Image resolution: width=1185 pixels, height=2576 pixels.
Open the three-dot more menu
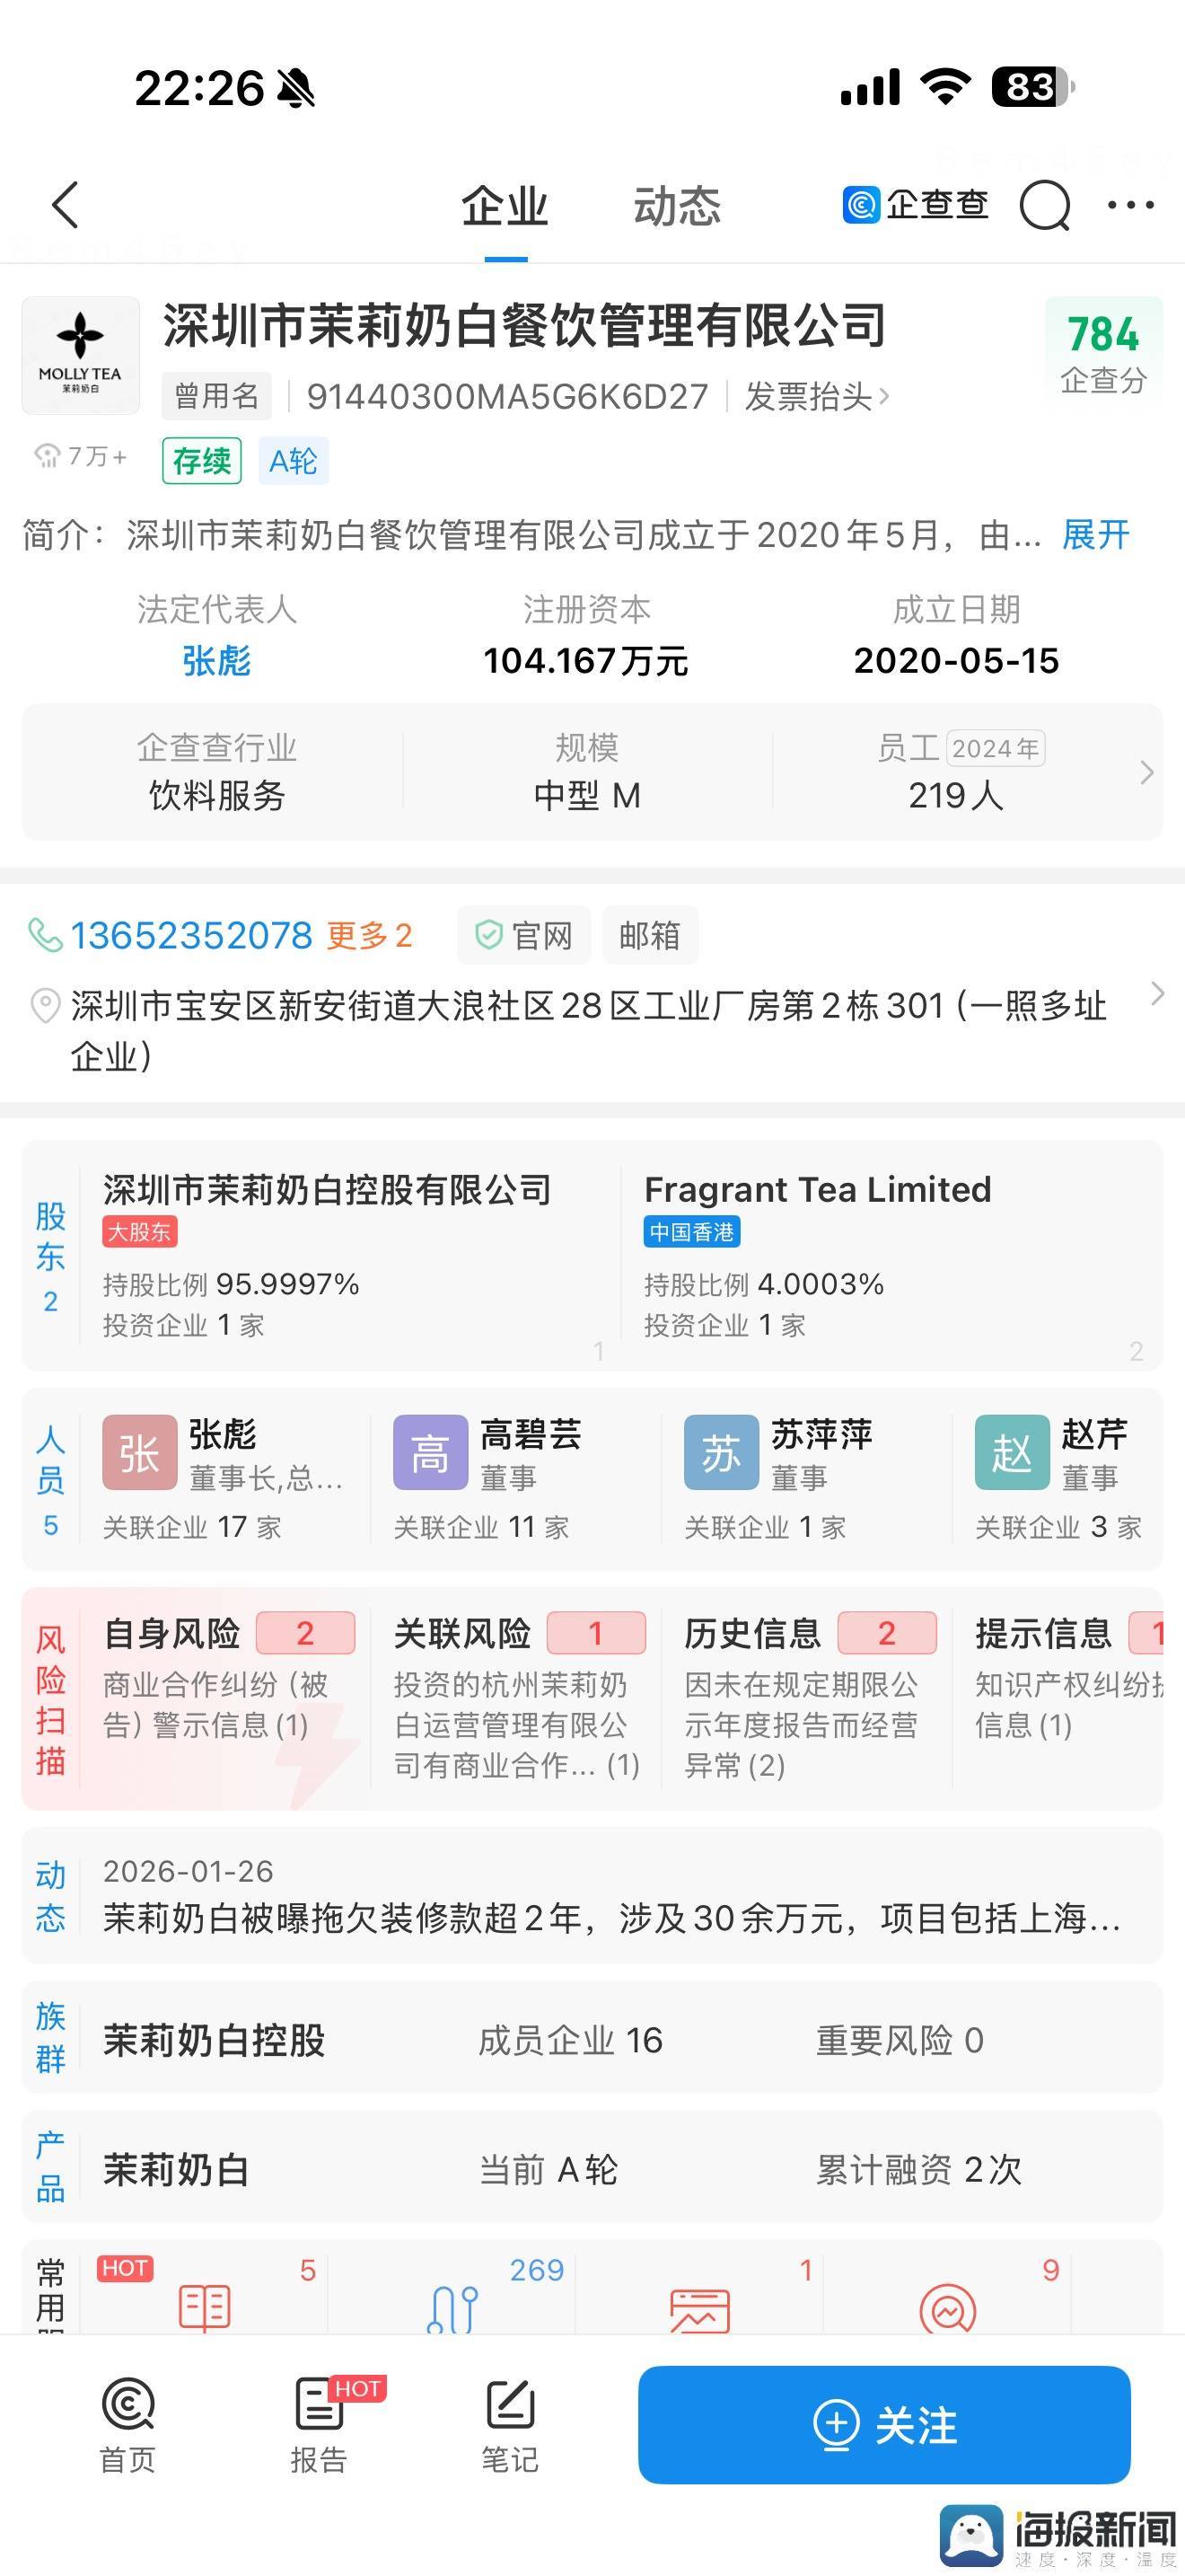click(1131, 205)
